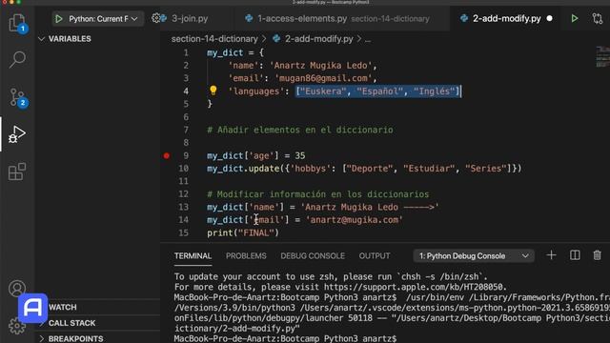This screenshot has height=343, width=610.
Task: Open the DEBUG CONSOLE panel tab
Action: click(313, 256)
